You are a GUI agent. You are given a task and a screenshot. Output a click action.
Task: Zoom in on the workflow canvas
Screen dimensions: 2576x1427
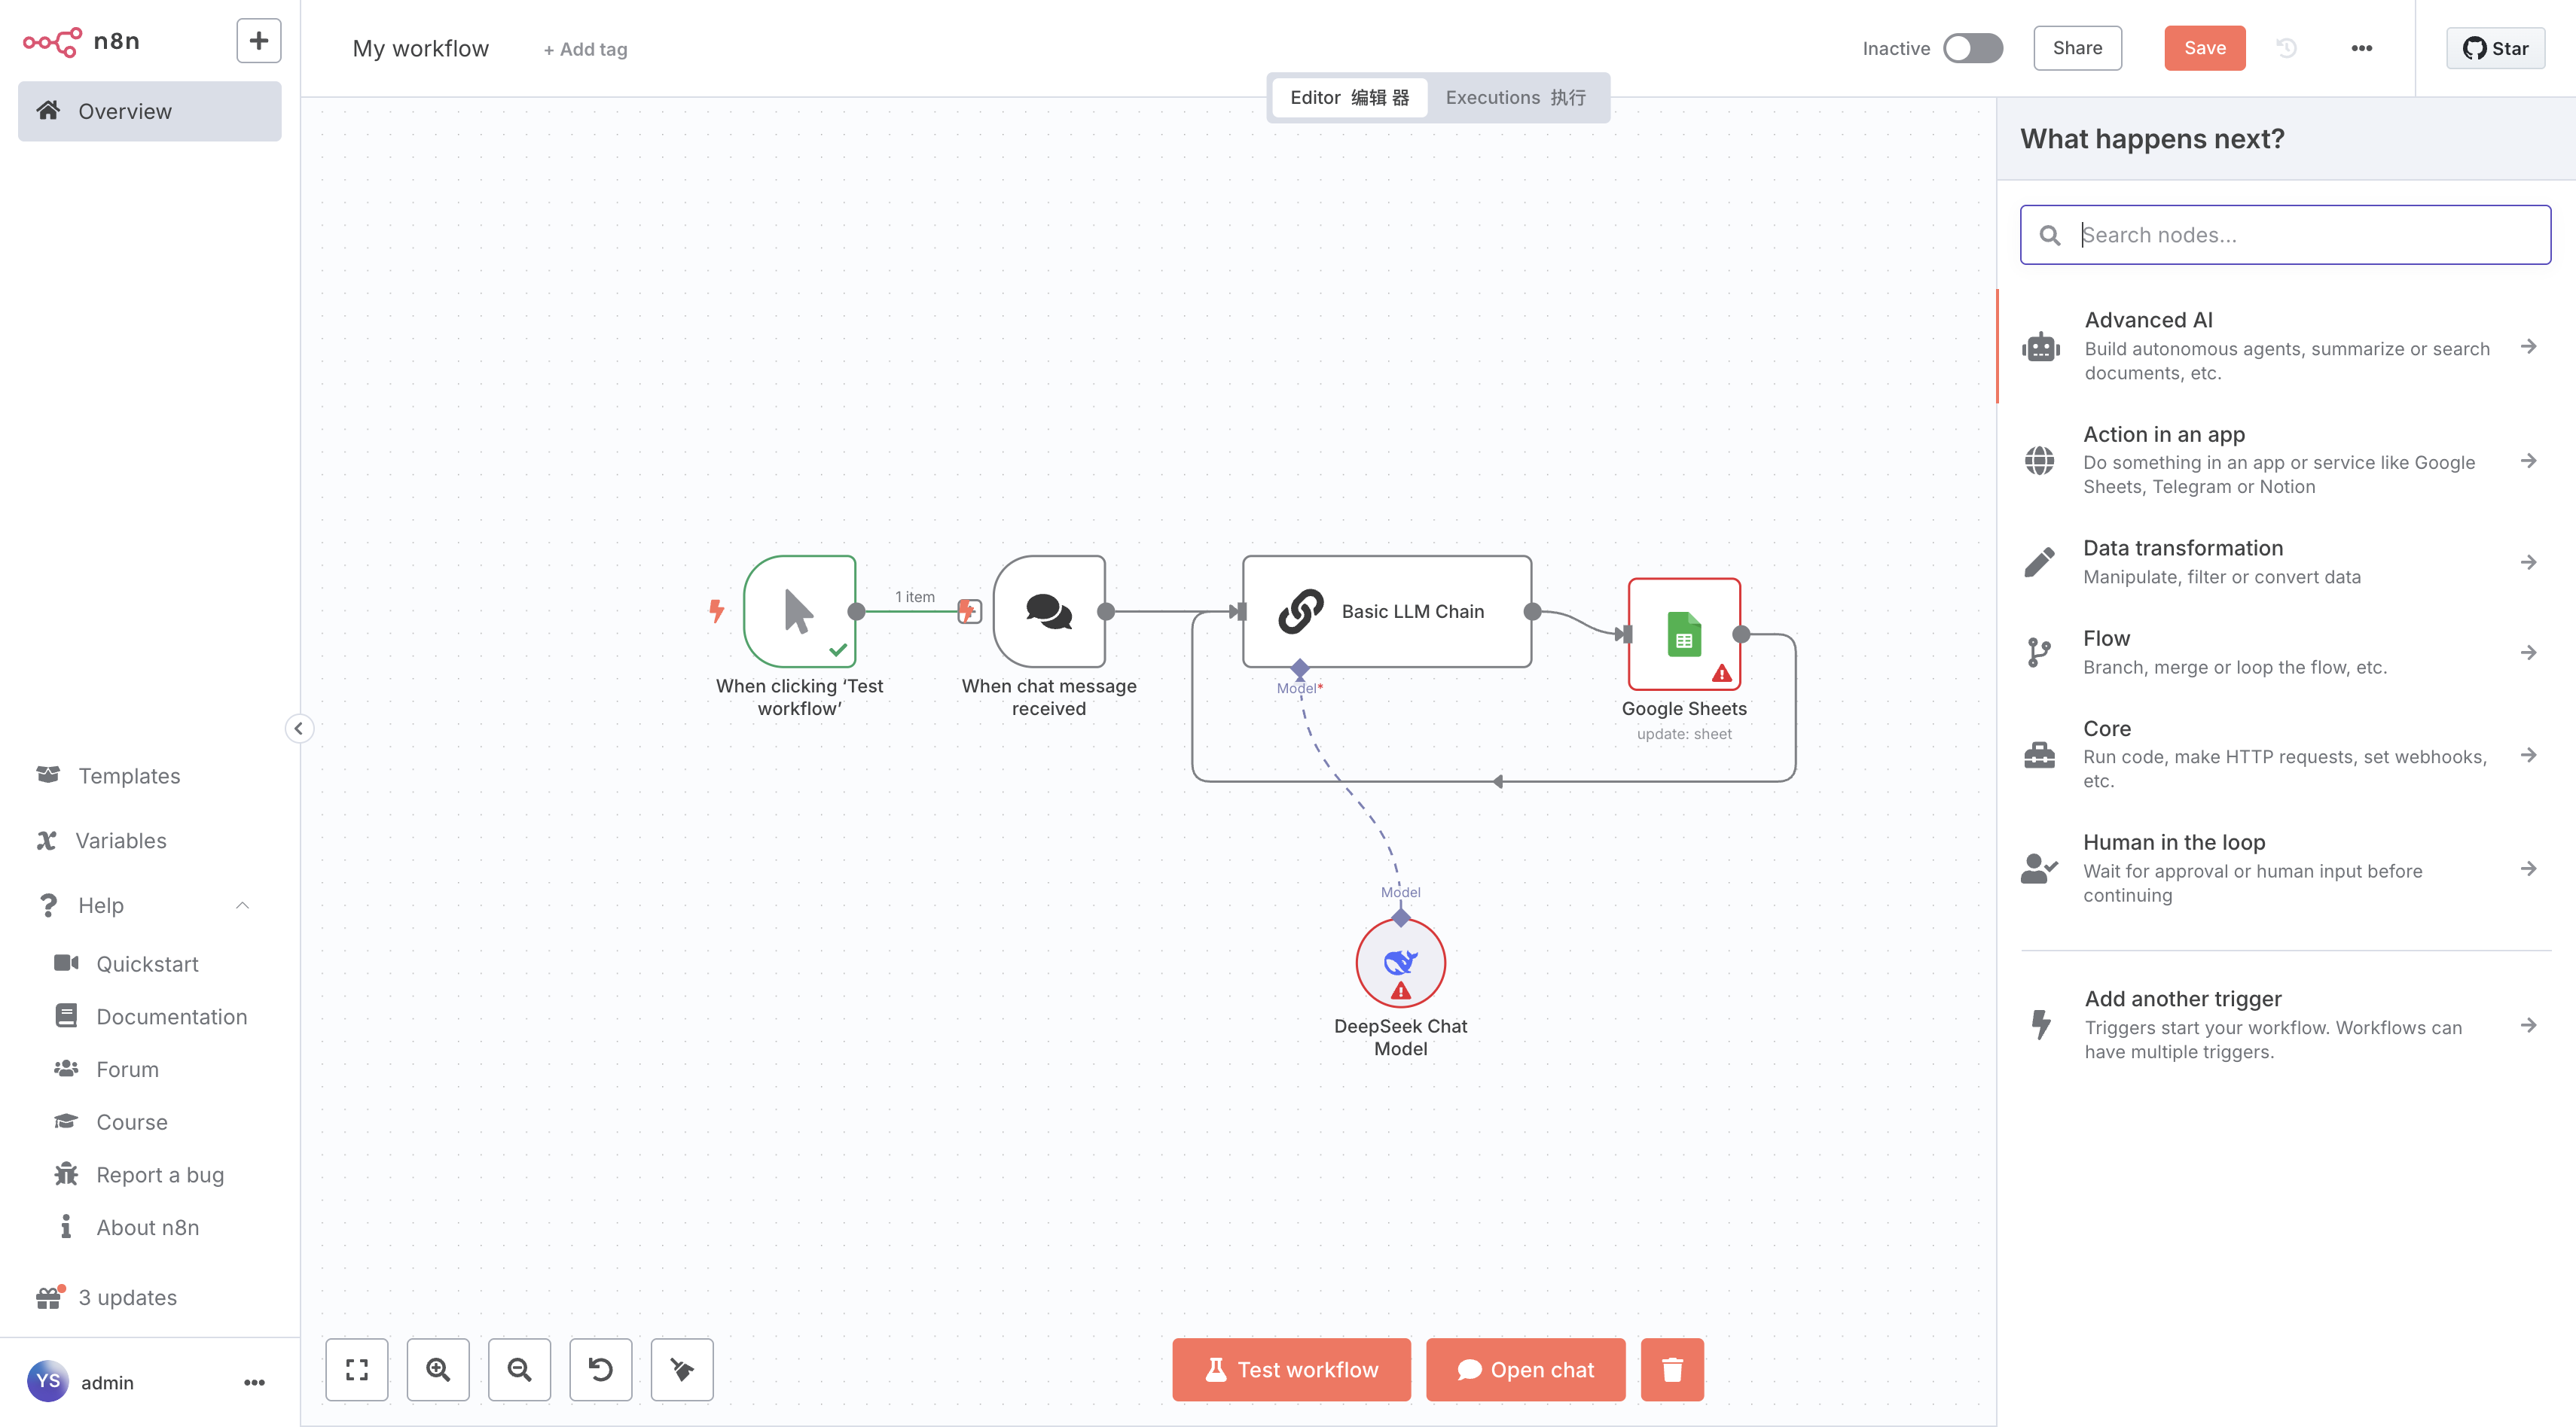438,1369
